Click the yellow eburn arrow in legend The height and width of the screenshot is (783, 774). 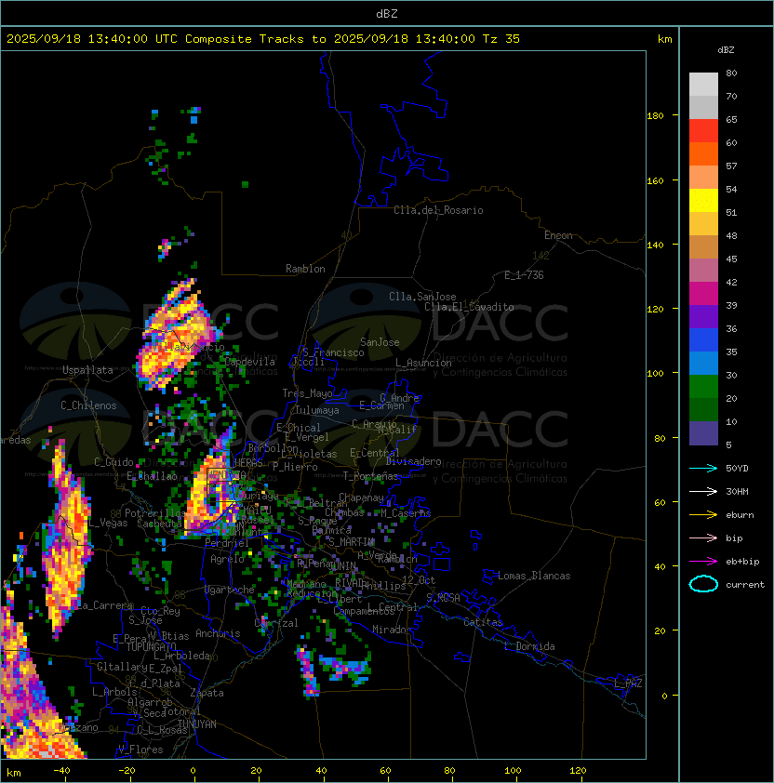703,515
